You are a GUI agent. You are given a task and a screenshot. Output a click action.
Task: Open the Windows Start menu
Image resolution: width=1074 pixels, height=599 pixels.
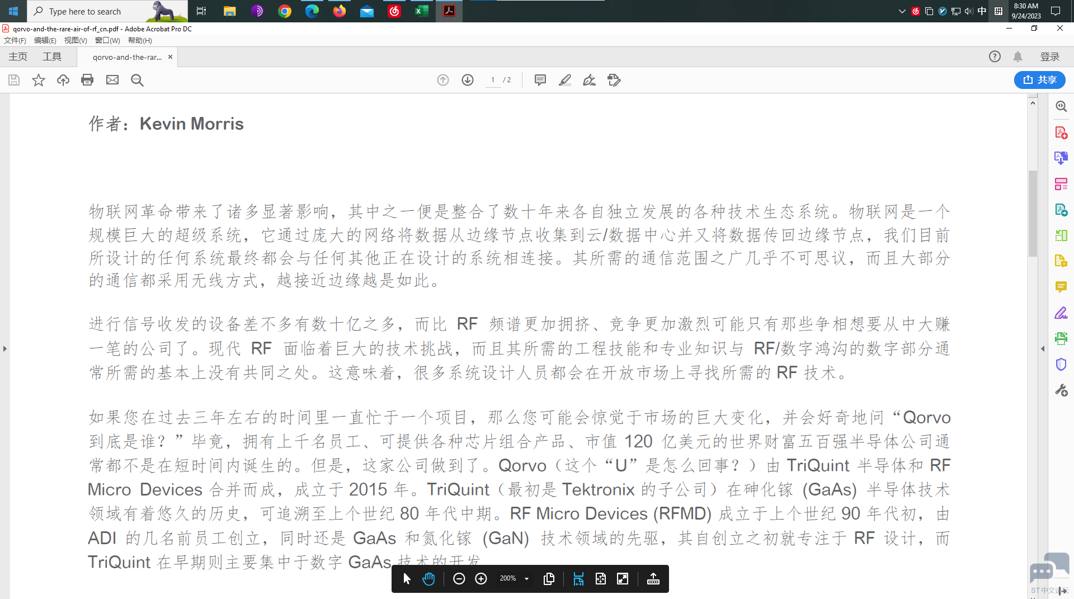(13, 11)
